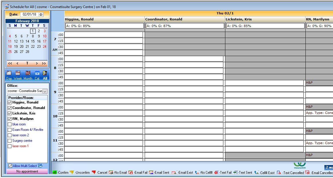Select the All providers view
This screenshot has width=333, height=178.
(45, 76)
